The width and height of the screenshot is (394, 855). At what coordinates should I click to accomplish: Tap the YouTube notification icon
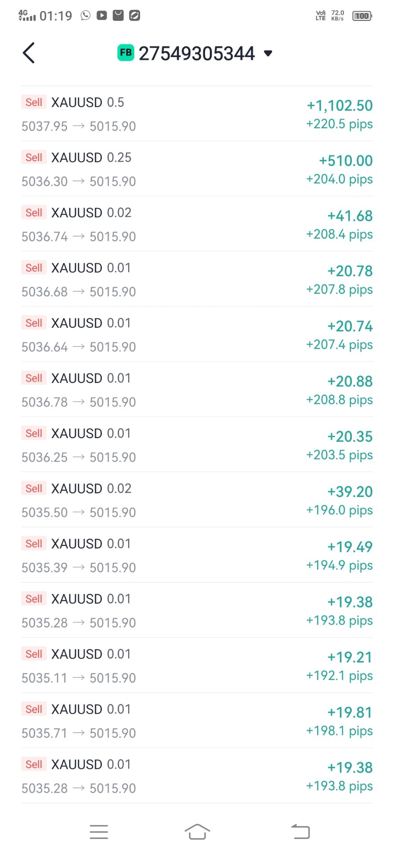click(102, 16)
